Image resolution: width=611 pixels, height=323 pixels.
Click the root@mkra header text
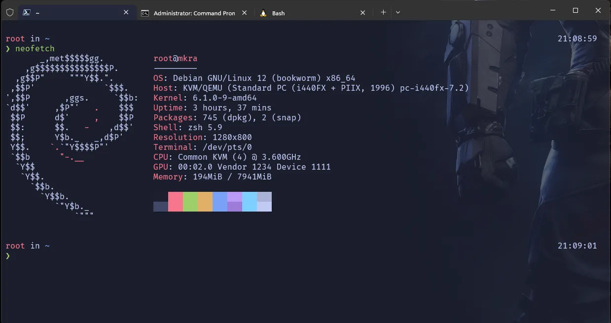point(175,59)
